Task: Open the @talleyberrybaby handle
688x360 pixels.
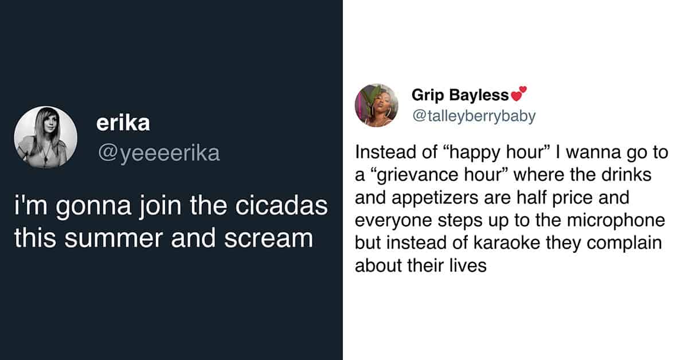Action: tap(474, 116)
